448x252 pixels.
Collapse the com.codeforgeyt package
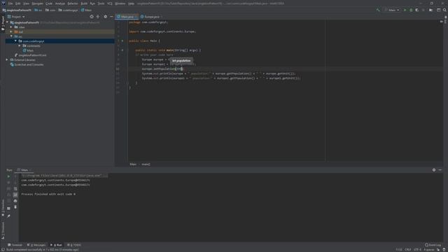pos(15,41)
